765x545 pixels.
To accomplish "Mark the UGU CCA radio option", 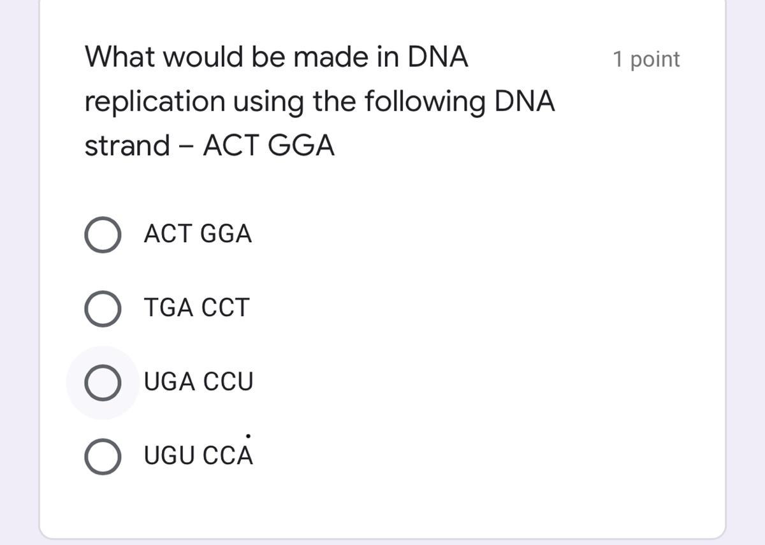I will point(103,456).
